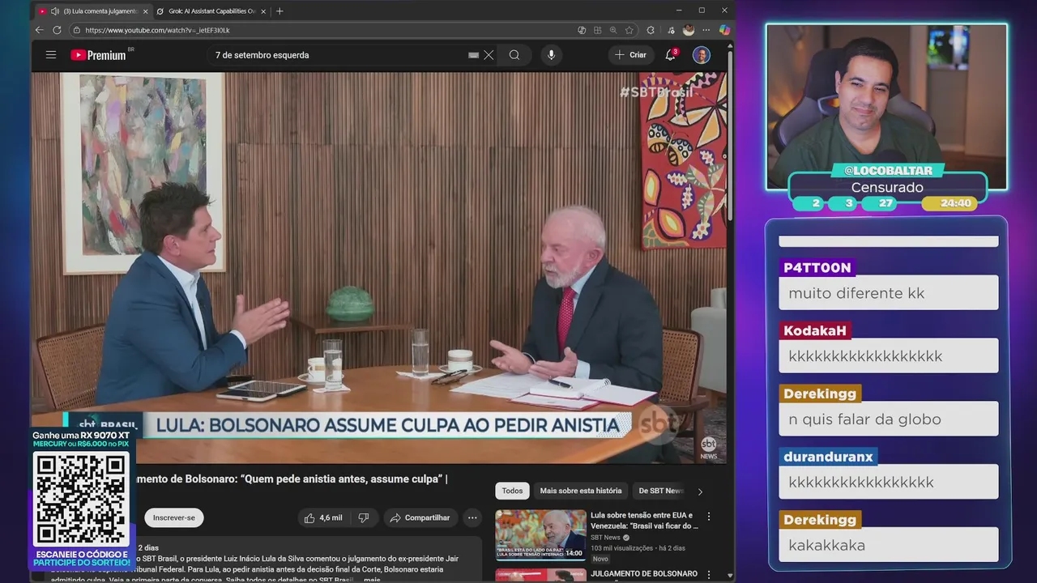Open browser settings three-dots menu
1037x583 pixels.
coord(706,30)
